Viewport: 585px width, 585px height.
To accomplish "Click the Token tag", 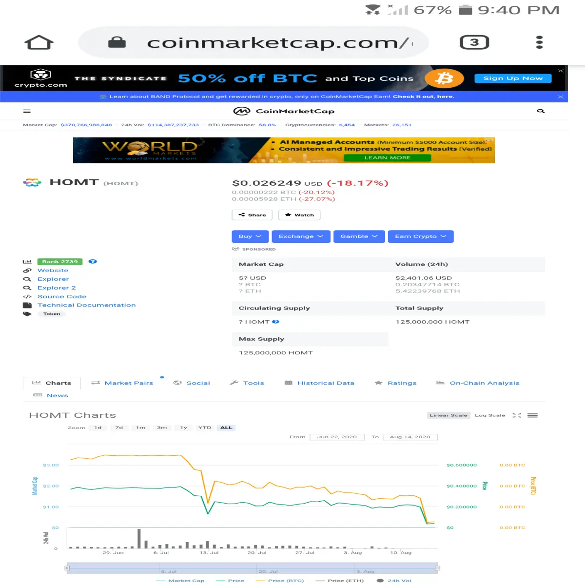I will click(52, 314).
